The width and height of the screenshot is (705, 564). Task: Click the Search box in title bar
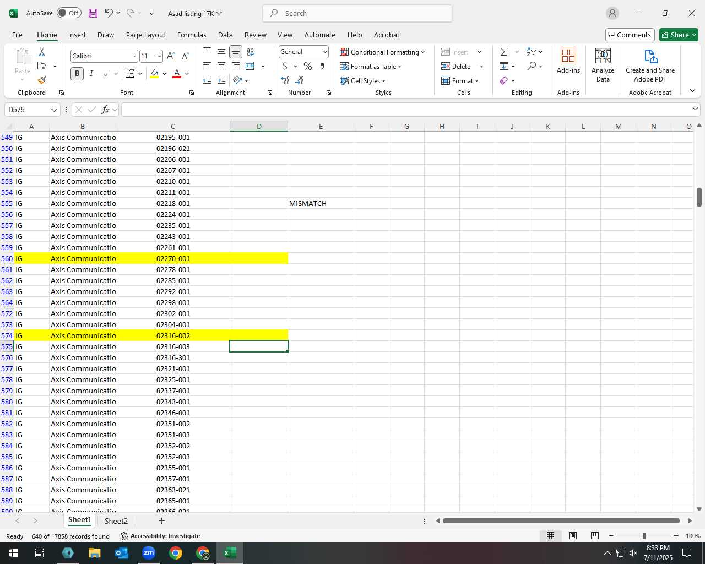click(357, 13)
